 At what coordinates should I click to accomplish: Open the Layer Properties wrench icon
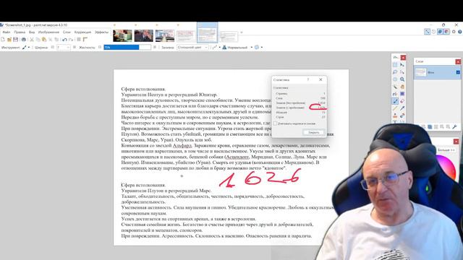coord(454,127)
